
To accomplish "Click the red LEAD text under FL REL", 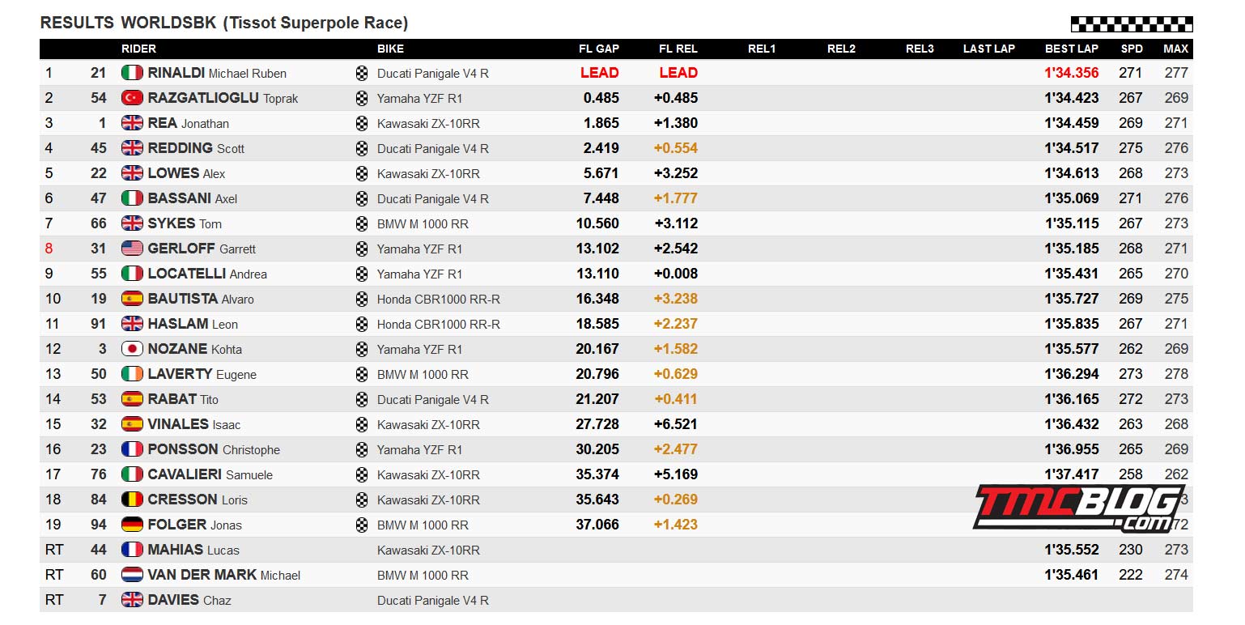I will pos(678,73).
